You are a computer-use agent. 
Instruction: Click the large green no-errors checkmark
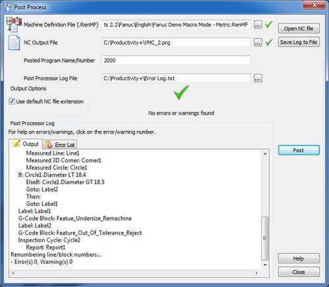pos(181,92)
